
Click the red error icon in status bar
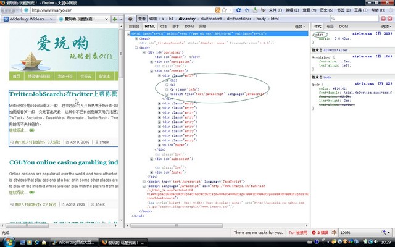click(314, 232)
